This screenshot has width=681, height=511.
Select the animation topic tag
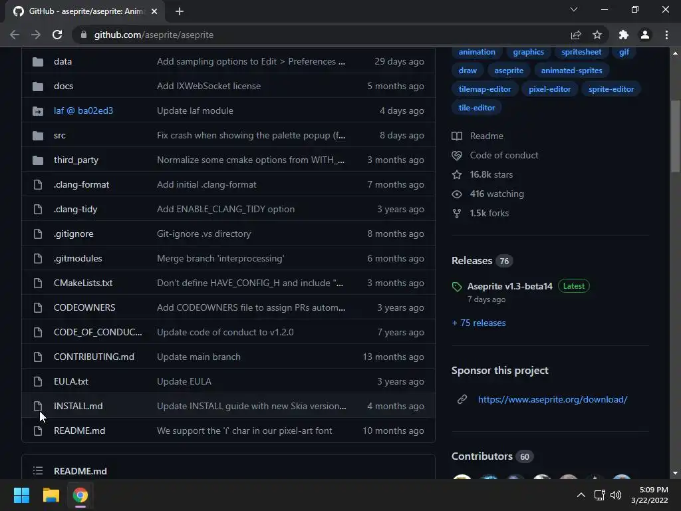click(476, 52)
